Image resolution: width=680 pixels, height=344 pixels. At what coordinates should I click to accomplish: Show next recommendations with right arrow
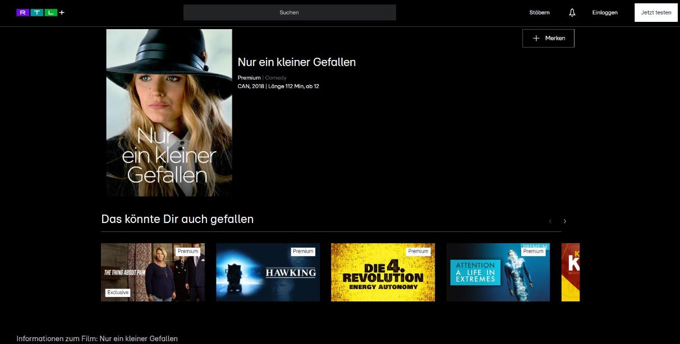point(564,221)
